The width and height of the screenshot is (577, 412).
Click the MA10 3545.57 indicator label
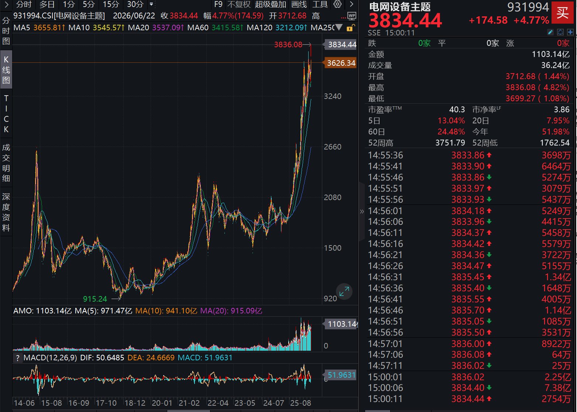point(97,28)
